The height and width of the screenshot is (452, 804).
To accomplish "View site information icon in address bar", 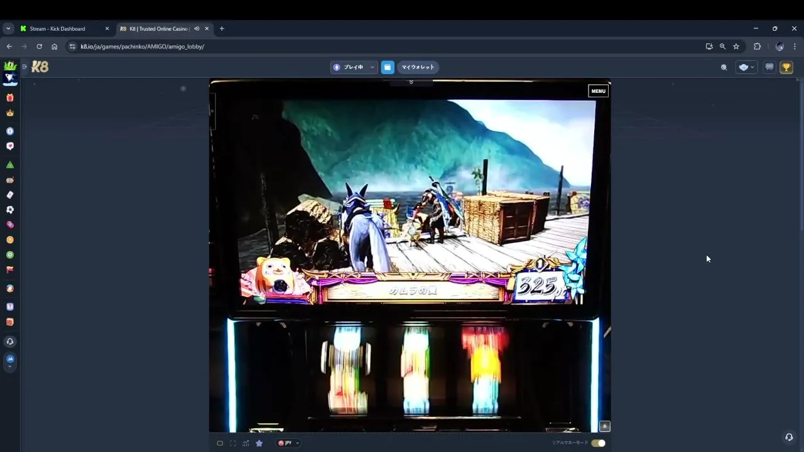I will [x=72, y=46].
